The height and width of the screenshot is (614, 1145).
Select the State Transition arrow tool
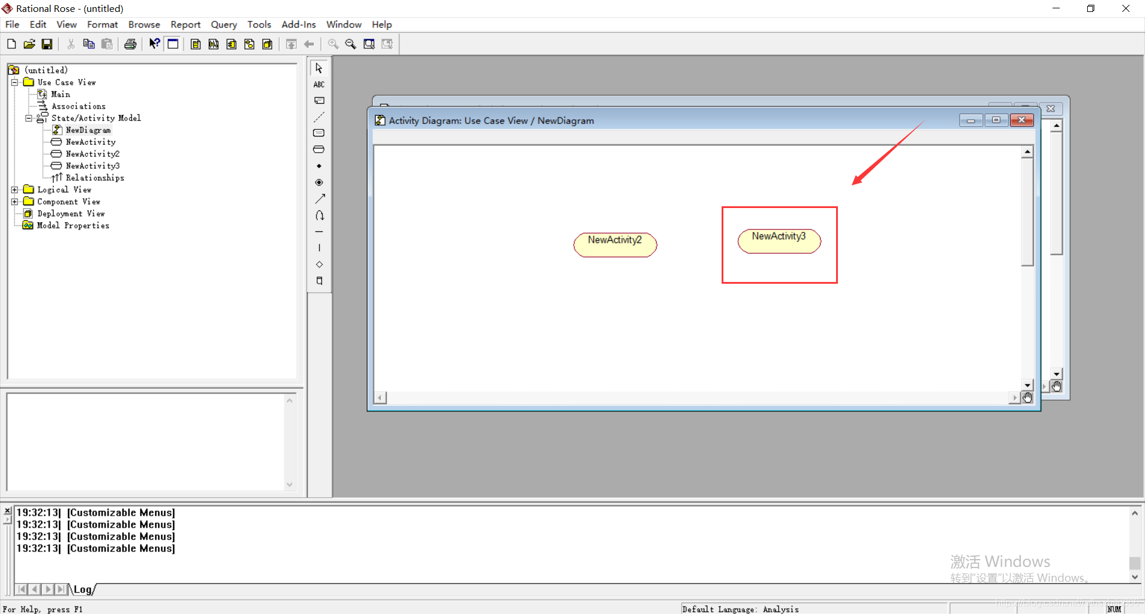pos(319,199)
